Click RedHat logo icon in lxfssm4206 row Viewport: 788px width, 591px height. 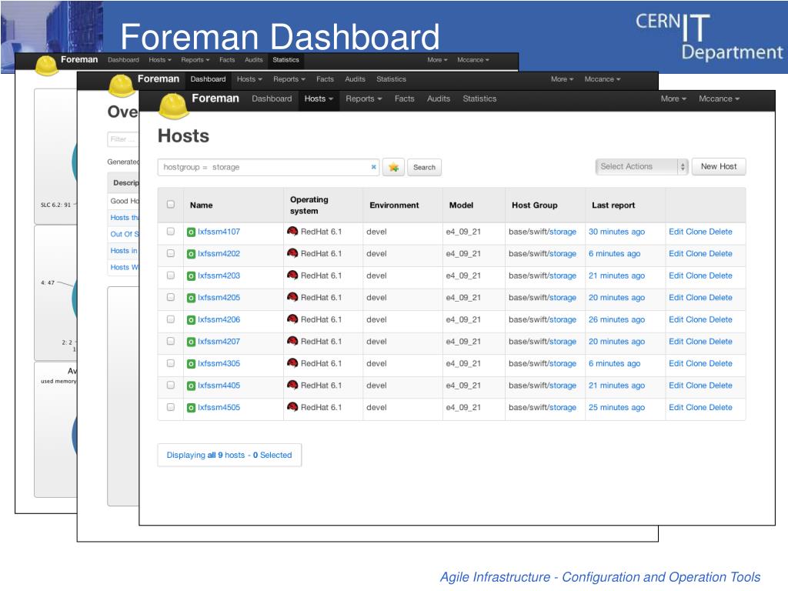point(292,319)
